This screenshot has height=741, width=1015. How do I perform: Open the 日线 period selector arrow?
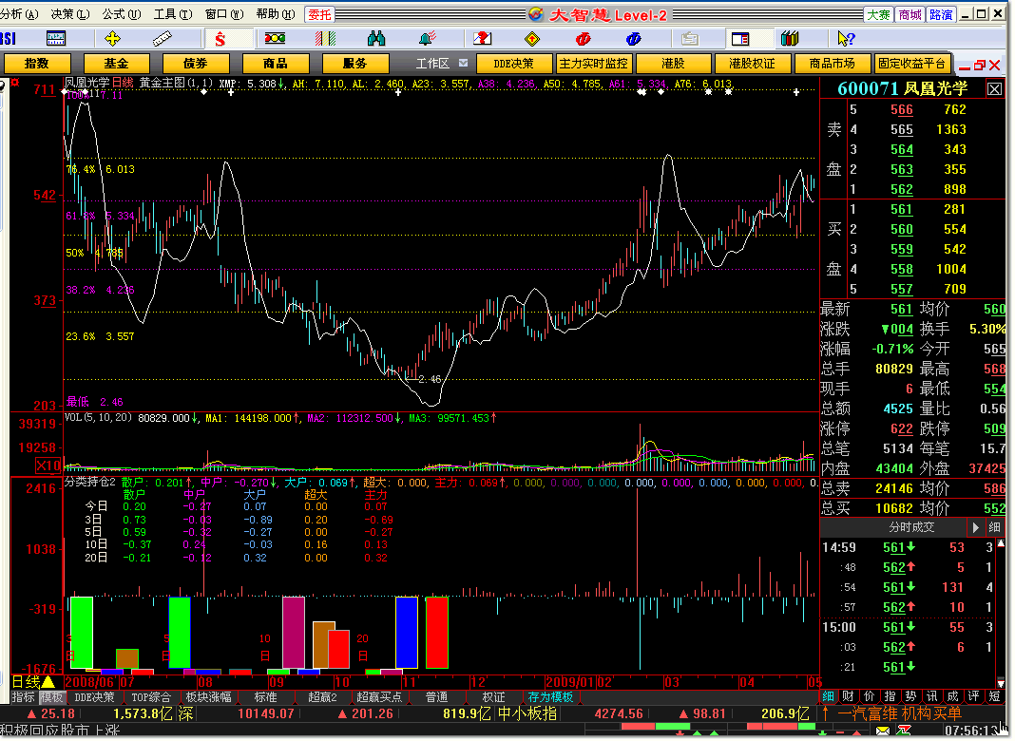48,682
